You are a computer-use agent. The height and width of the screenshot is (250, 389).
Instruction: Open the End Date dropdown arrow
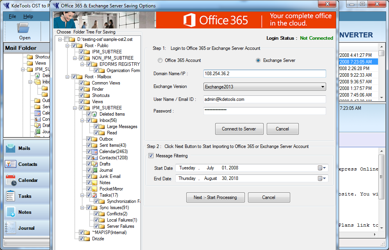(x=325, y=179)
